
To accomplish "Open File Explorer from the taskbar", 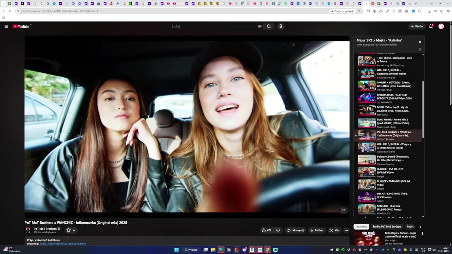I will 213,250.
